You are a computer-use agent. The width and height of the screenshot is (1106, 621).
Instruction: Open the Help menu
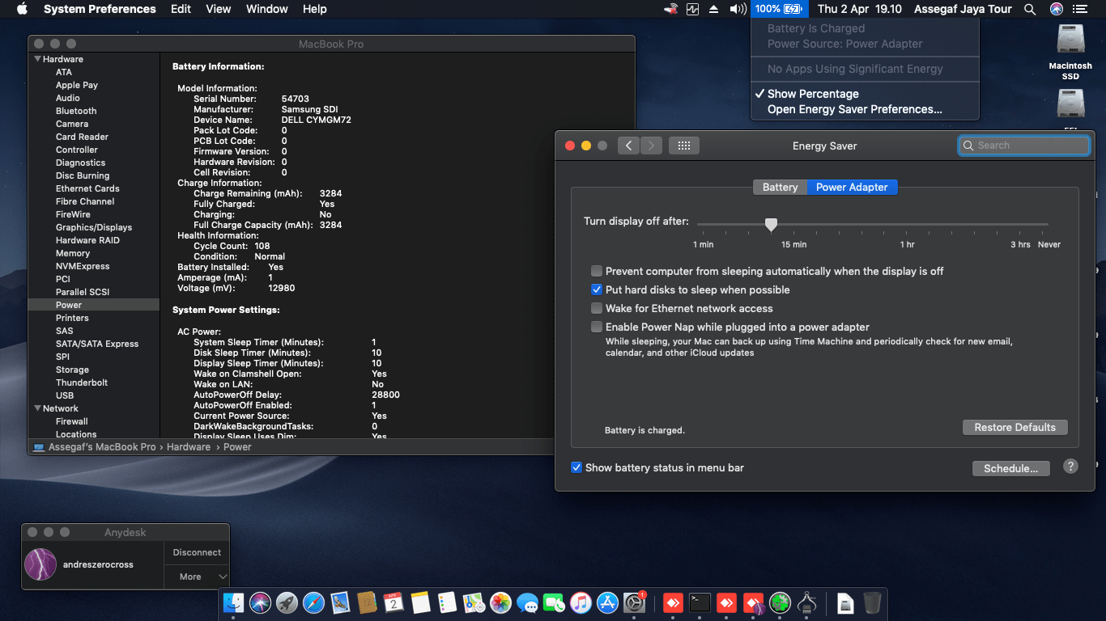314,9
